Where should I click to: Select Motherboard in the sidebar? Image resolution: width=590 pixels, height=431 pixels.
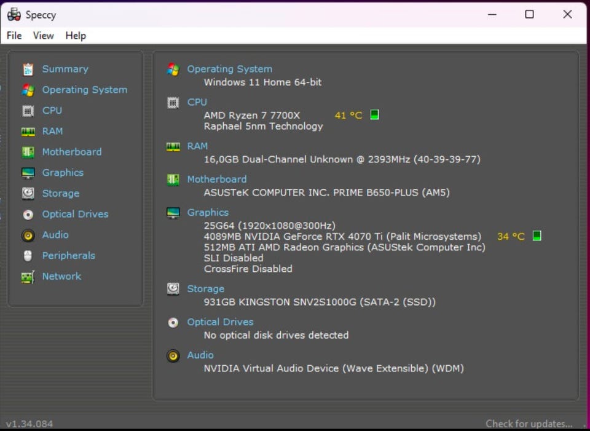72,152
